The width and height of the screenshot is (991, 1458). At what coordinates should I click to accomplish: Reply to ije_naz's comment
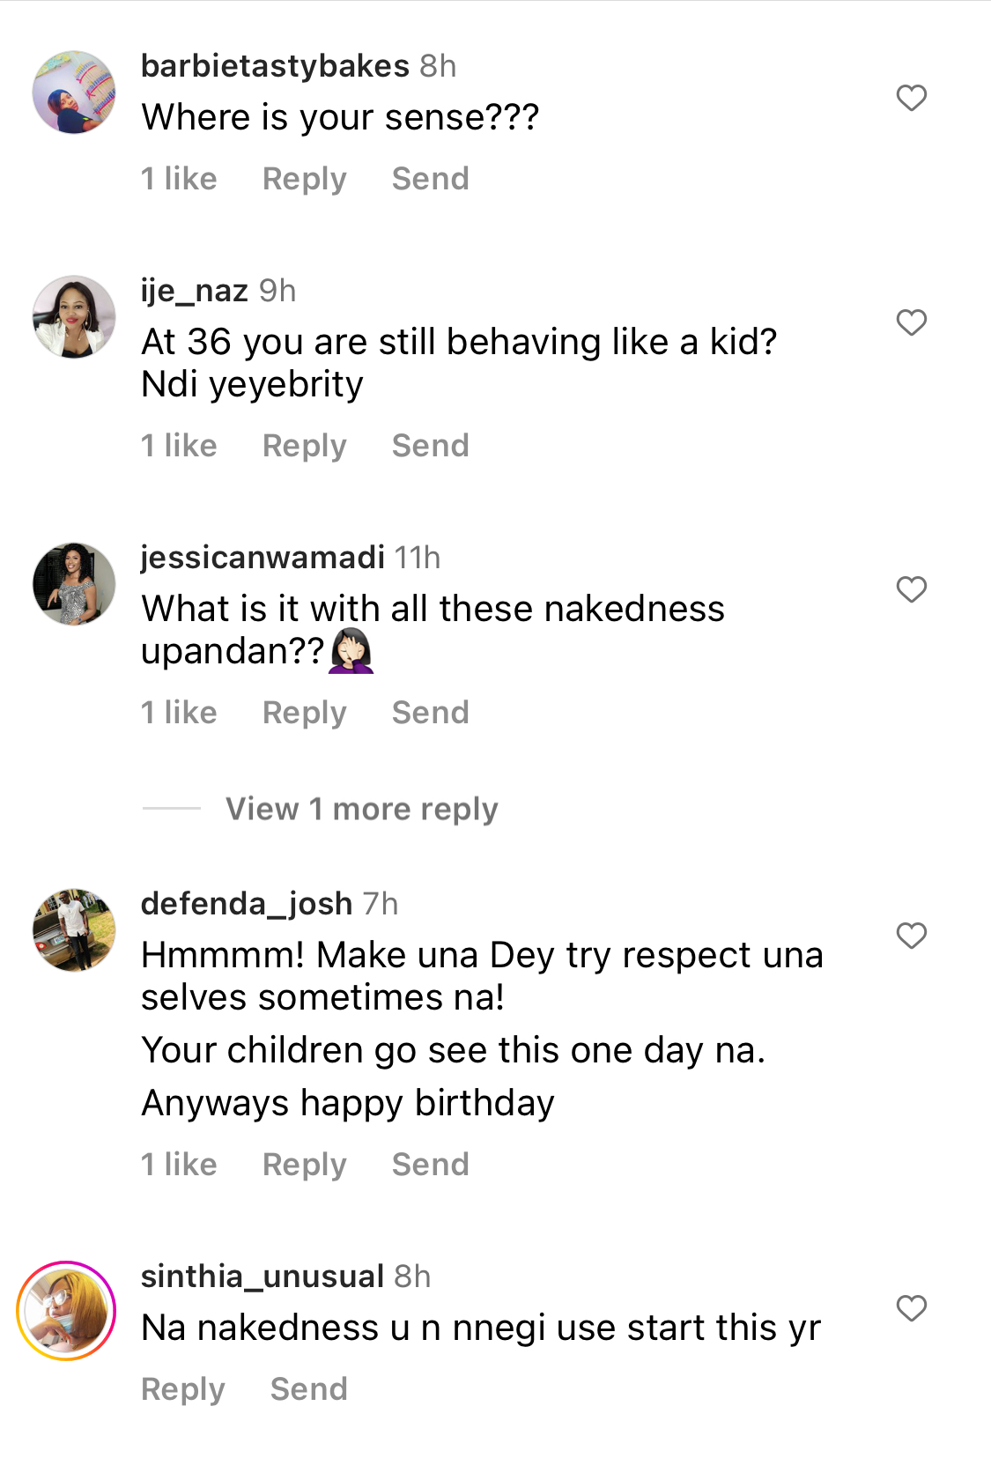tap(304, 446)
